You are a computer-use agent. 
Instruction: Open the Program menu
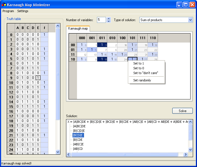tap(8, 11)
